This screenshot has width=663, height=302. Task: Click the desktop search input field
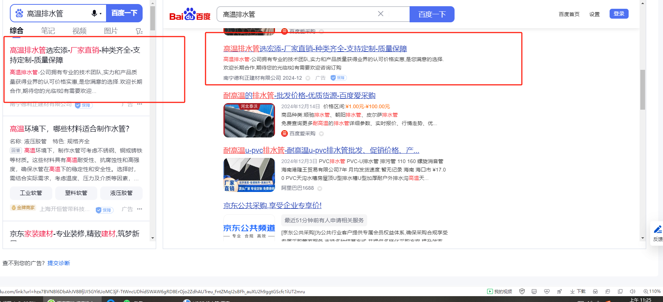(x=296, y=14)
